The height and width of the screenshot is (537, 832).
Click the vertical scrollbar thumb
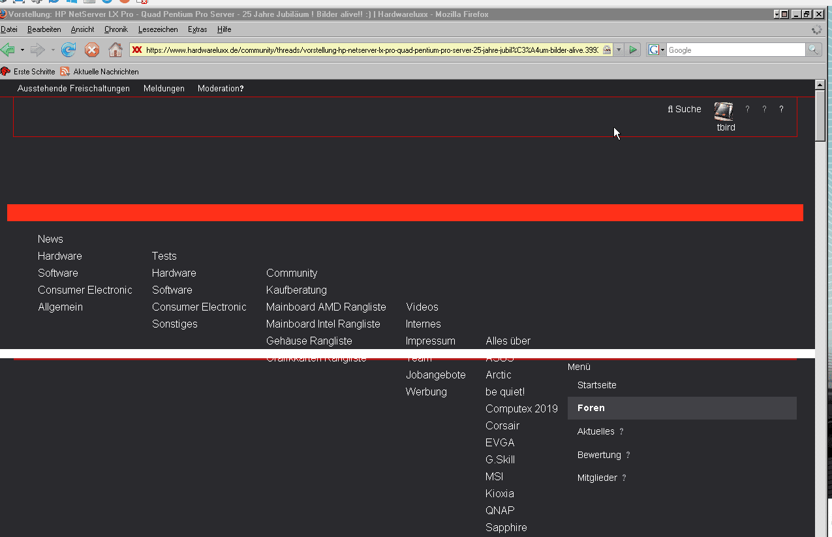820,116
